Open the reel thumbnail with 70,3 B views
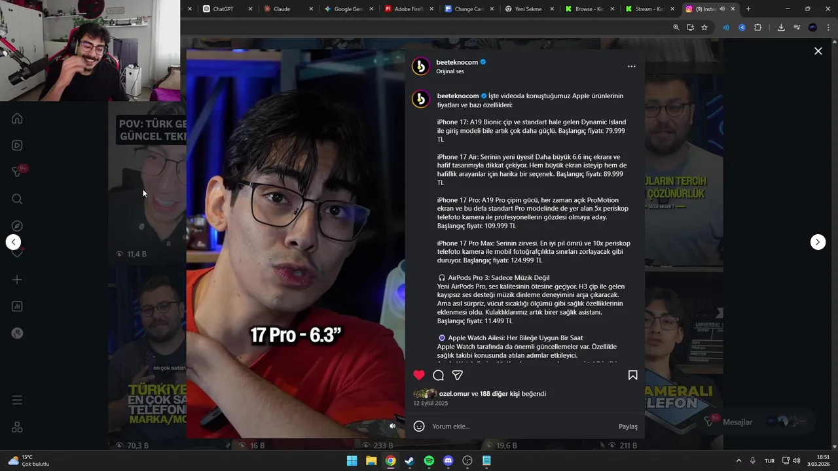This screenshot has width=838, height=471. tap(147, 358)
